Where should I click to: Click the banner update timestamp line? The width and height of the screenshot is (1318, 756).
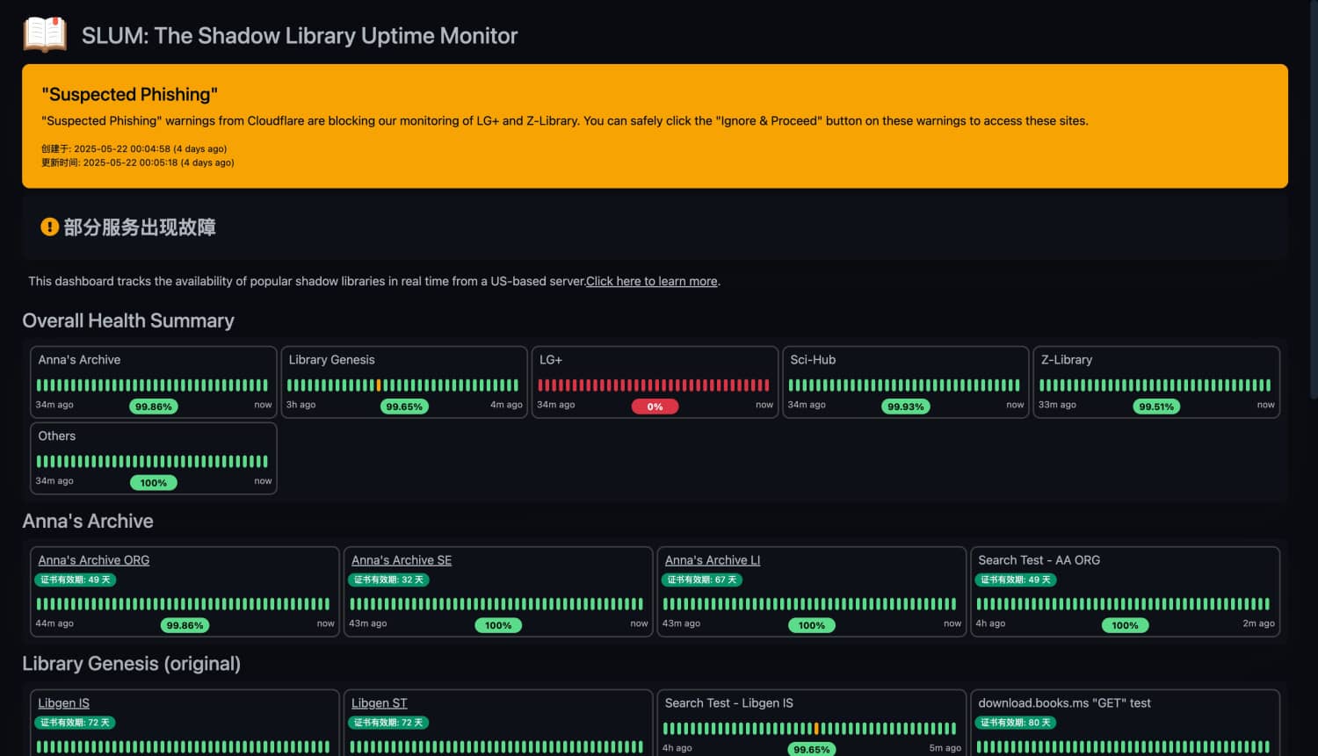point(138,162)
